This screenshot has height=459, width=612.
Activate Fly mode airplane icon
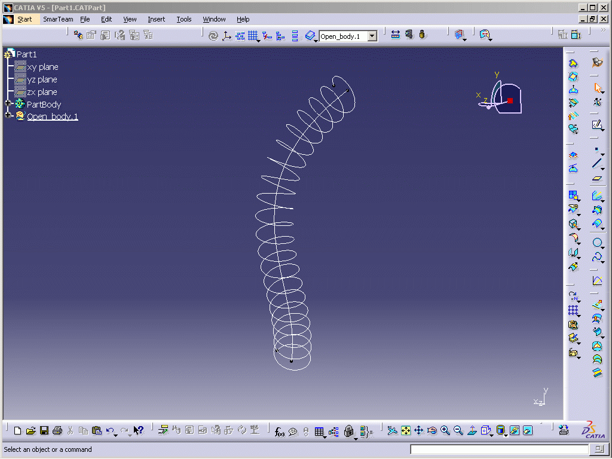(x=392, y=430)
